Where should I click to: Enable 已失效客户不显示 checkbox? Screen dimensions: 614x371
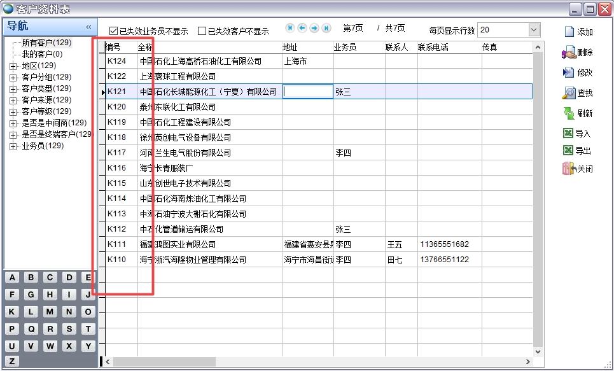click(x=202, y=31)
